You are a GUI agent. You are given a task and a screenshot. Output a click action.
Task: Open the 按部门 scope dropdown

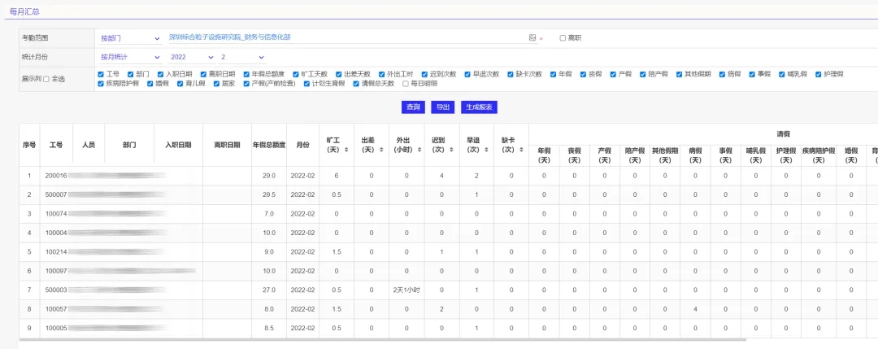point(130,38)
